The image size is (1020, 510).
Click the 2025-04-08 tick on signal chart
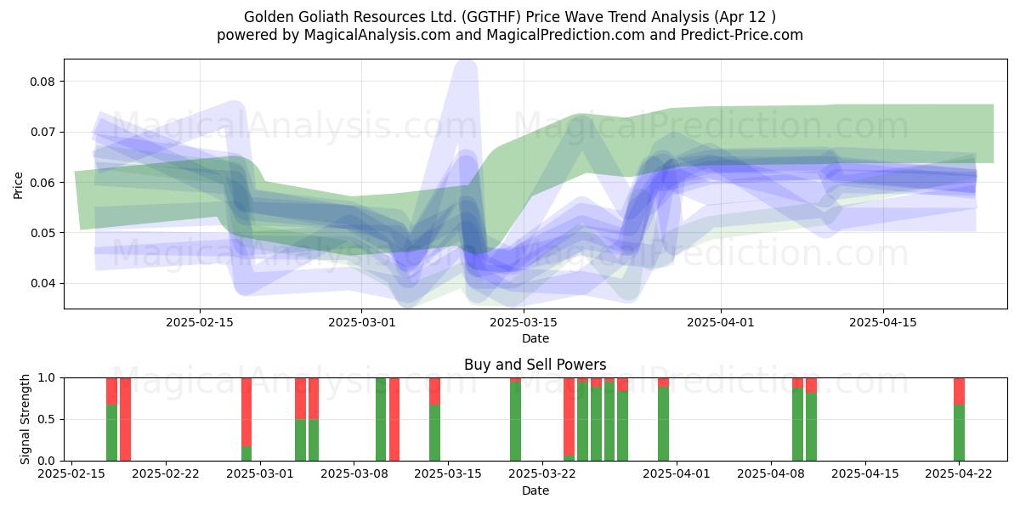[x=771, y=474]
